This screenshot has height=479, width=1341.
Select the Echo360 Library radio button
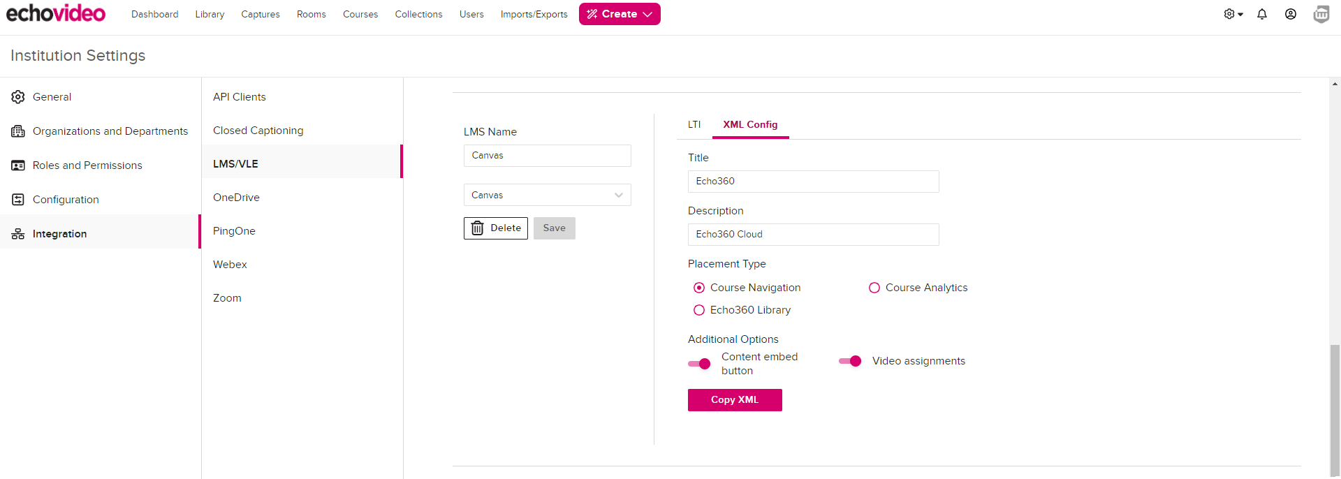[x=699, y=310]
